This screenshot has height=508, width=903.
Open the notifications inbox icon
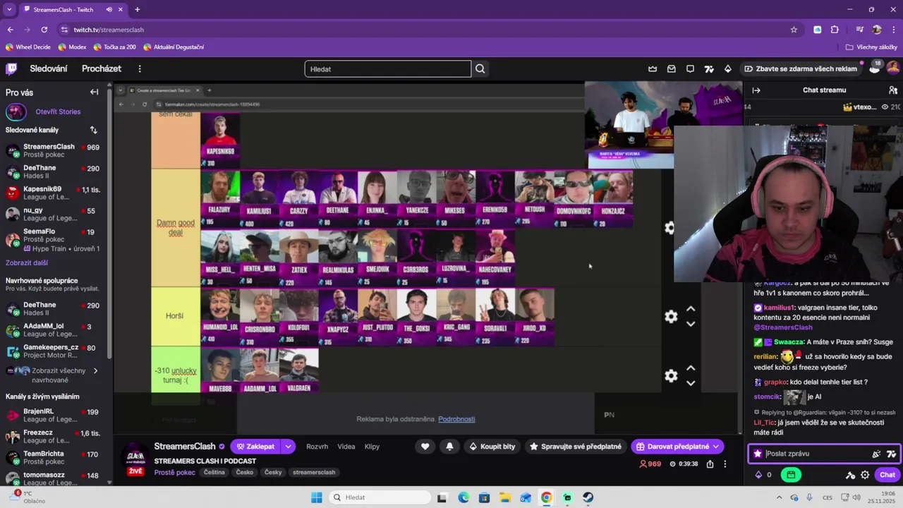click(x=671, y=68)
